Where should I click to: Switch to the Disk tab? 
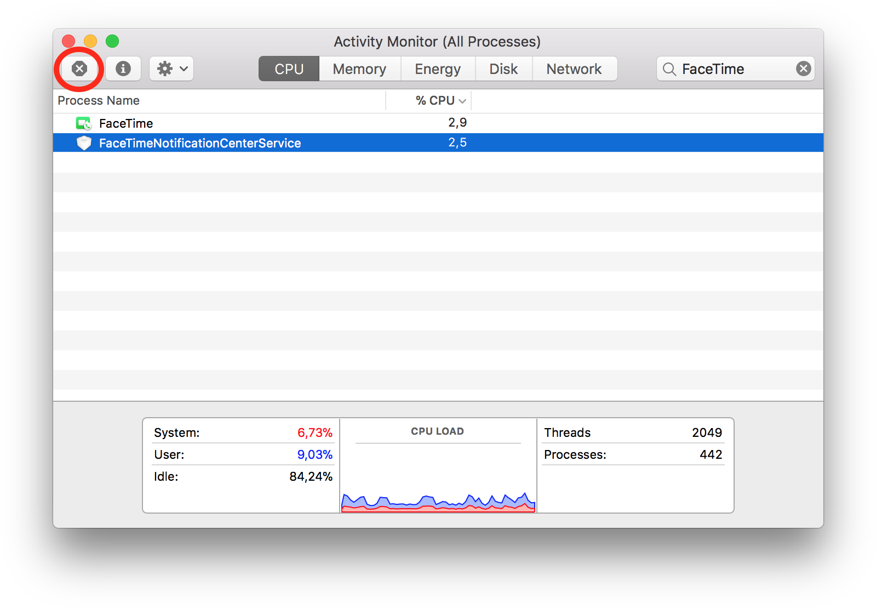(x=503, y=69)
